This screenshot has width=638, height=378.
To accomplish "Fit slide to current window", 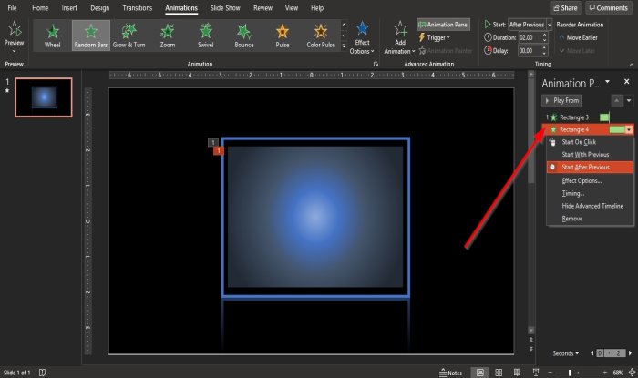I will [x=632, y=373].
